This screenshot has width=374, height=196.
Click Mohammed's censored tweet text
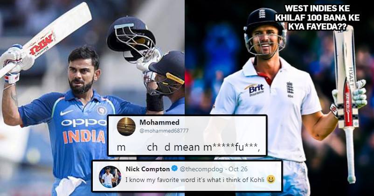[188, 147]
